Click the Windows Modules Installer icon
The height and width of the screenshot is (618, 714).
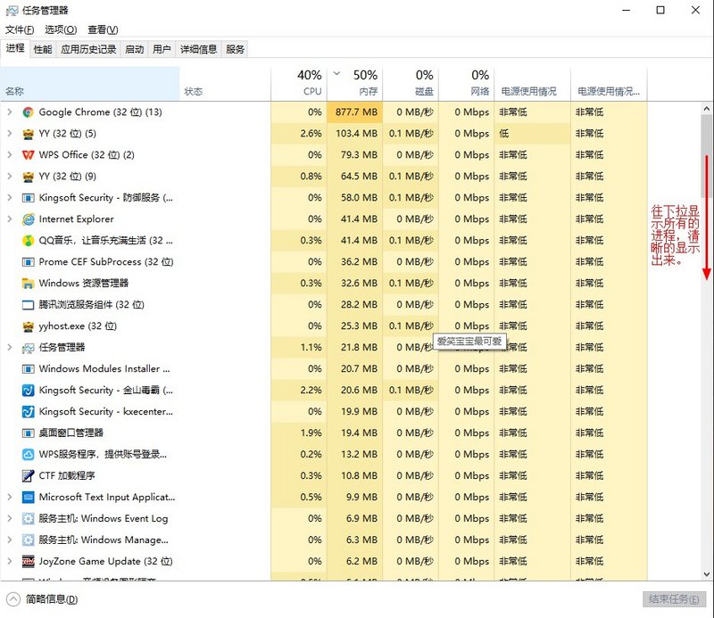(29, 369)
